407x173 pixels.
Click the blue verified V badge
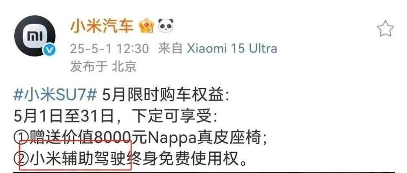(49, 50)
